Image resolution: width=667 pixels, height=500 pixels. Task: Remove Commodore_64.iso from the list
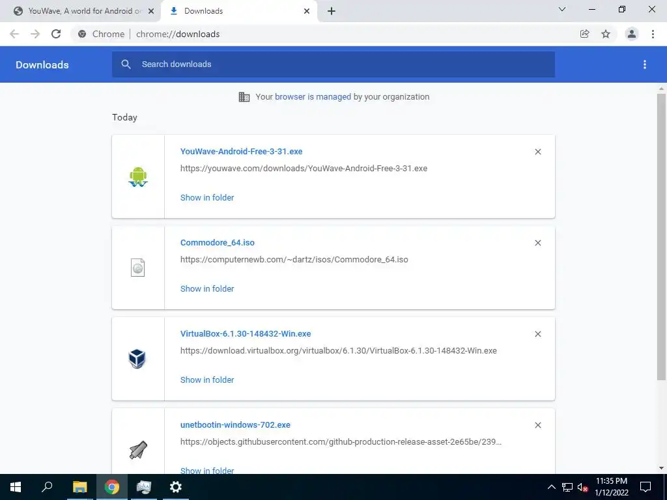point(538,243)
